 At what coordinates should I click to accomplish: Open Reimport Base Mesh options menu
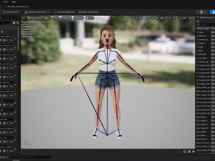[x=49, y=12]
